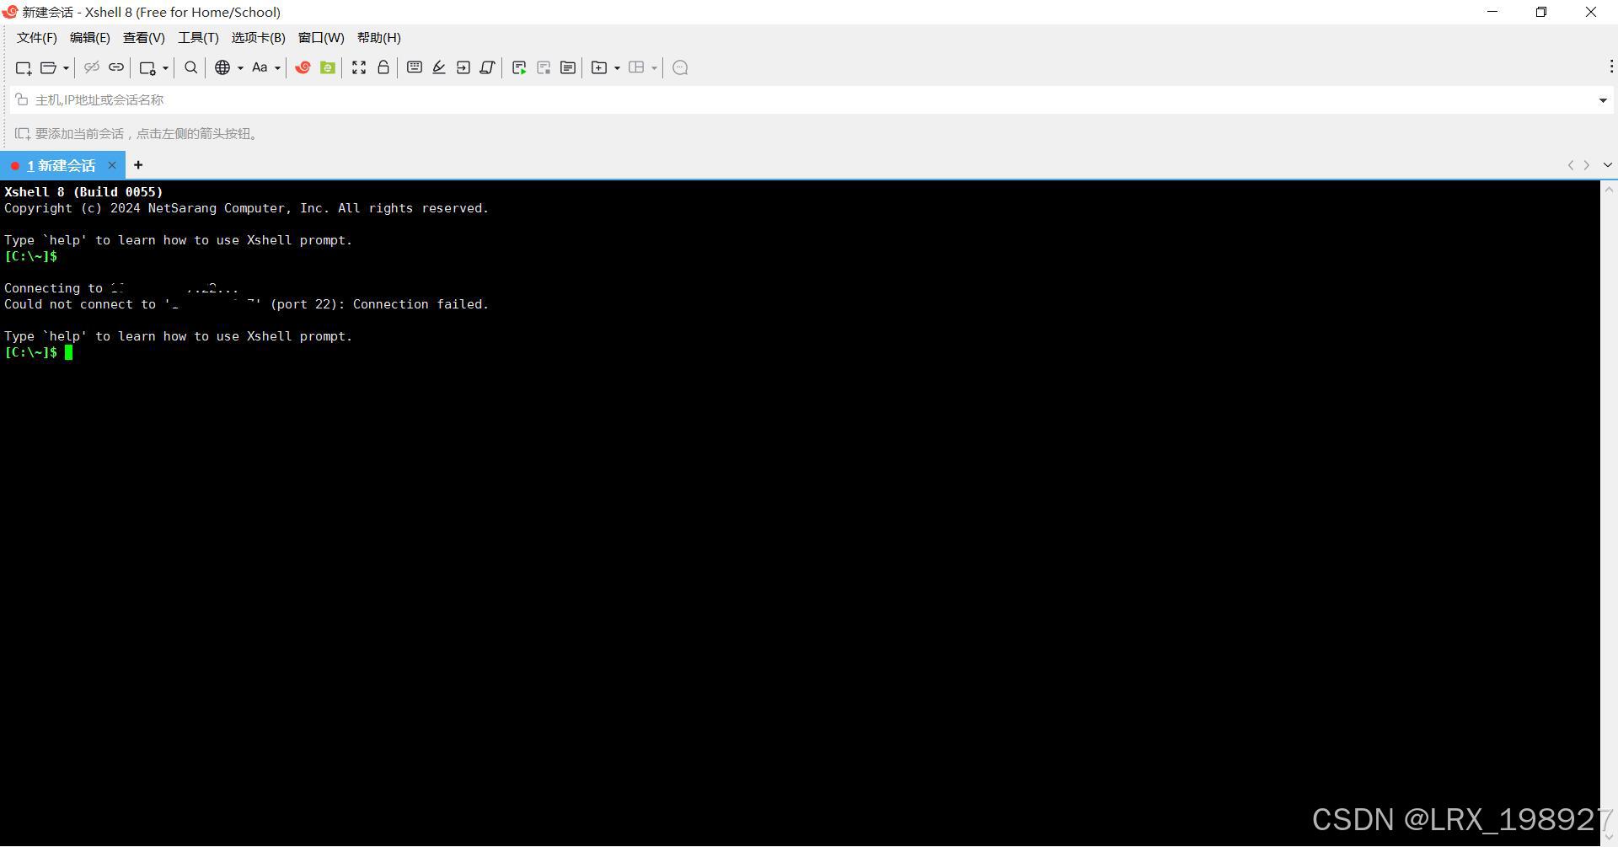
Task: Focus the host/IP address input field
Action: [x=809, y=100]
